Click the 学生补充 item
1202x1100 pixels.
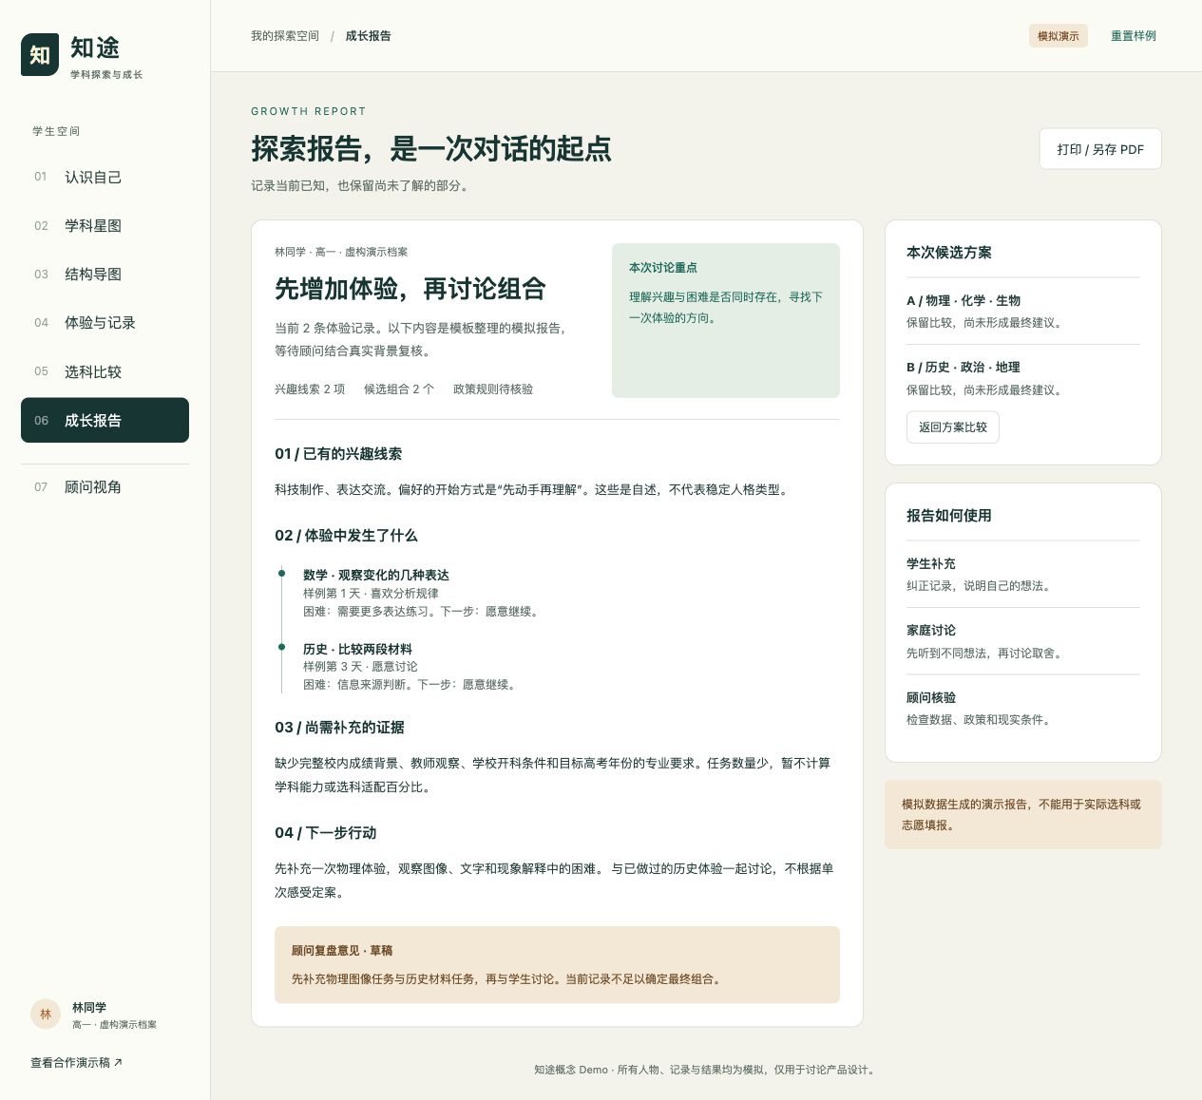coord(1023,574)
